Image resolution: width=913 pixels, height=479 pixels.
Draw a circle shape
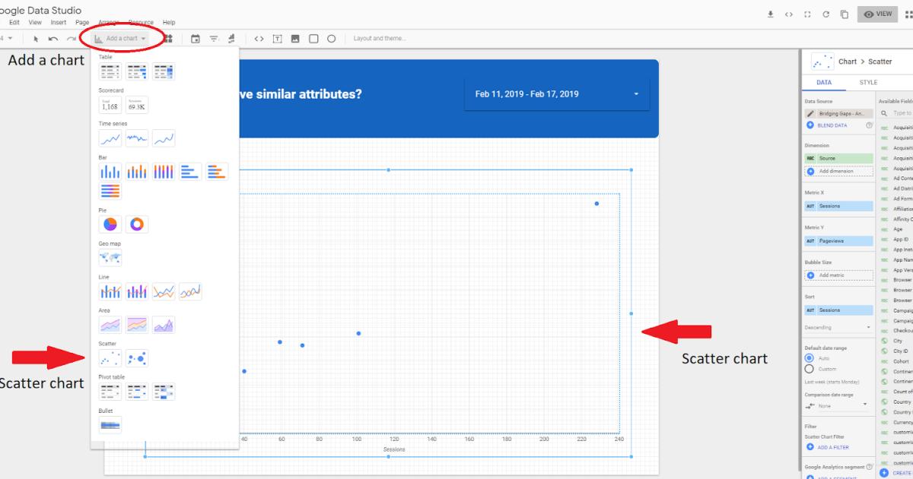[332, 38]
